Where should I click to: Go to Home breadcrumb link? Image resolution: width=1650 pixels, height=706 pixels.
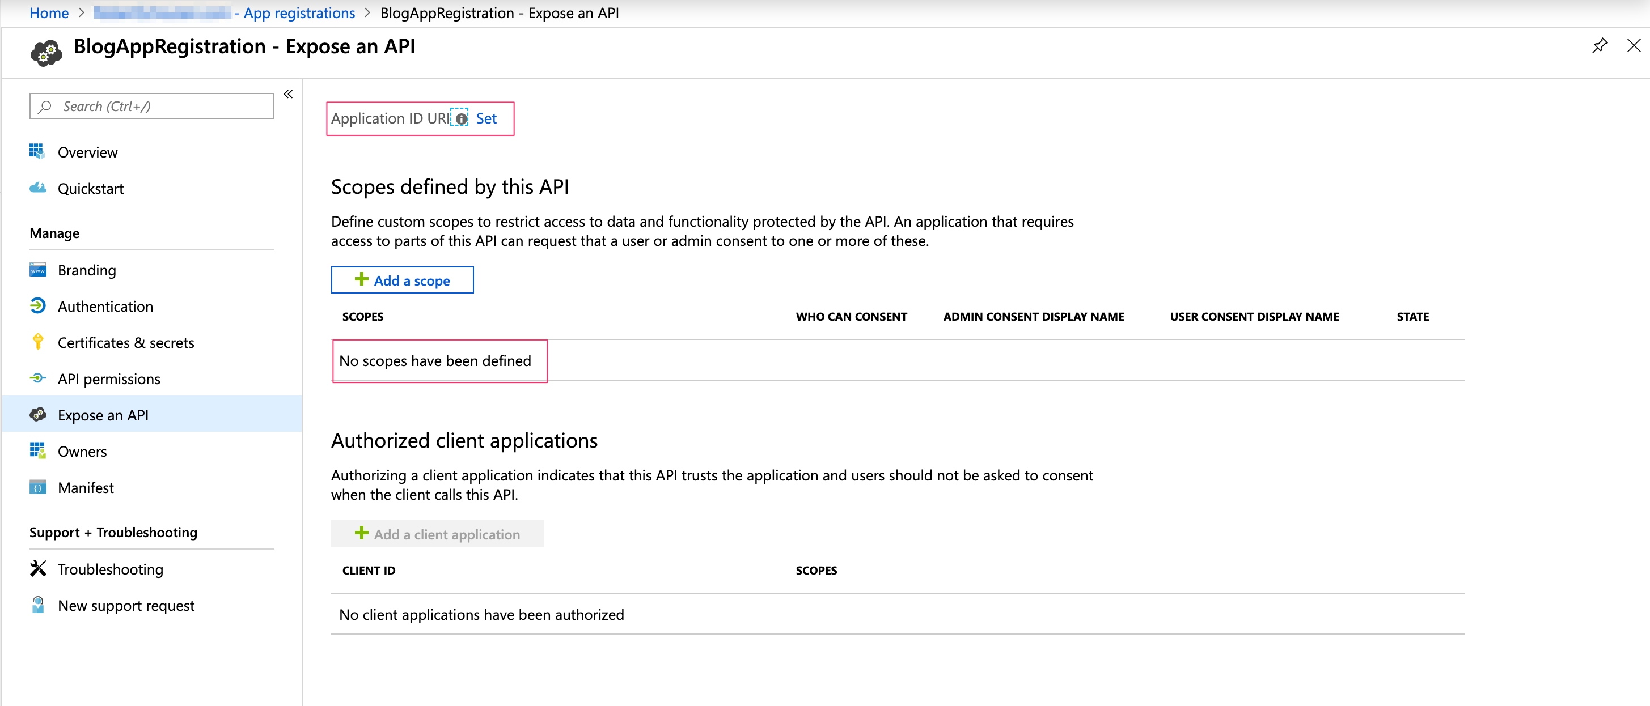tap(49, 13)
